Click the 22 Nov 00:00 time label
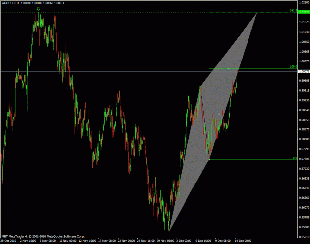 (126, 241)
